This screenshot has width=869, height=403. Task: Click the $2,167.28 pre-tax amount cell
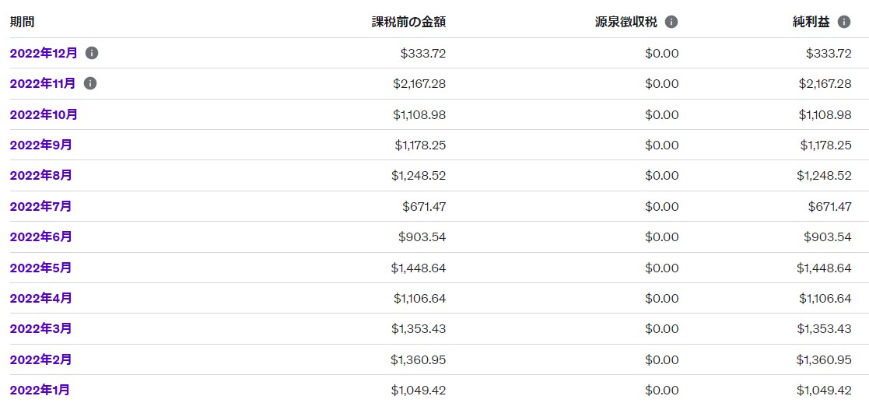click(x=419, y=83)
